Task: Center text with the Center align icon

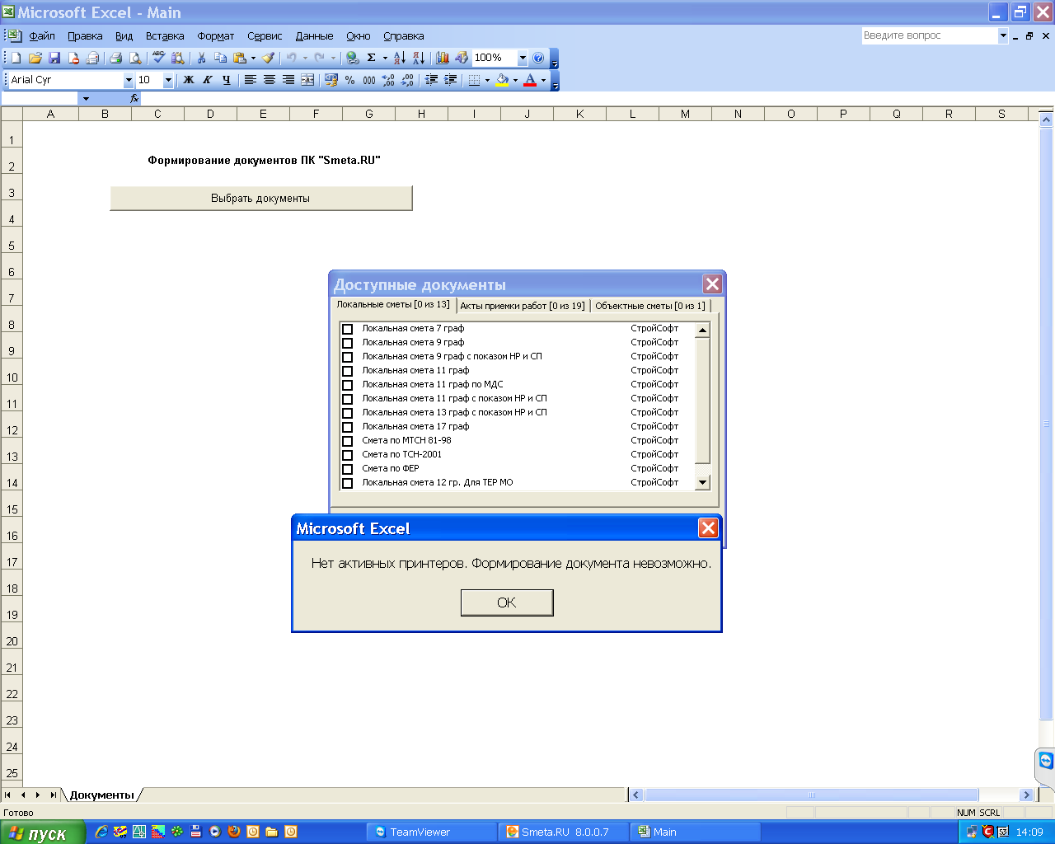Action: tap(269, 80)
